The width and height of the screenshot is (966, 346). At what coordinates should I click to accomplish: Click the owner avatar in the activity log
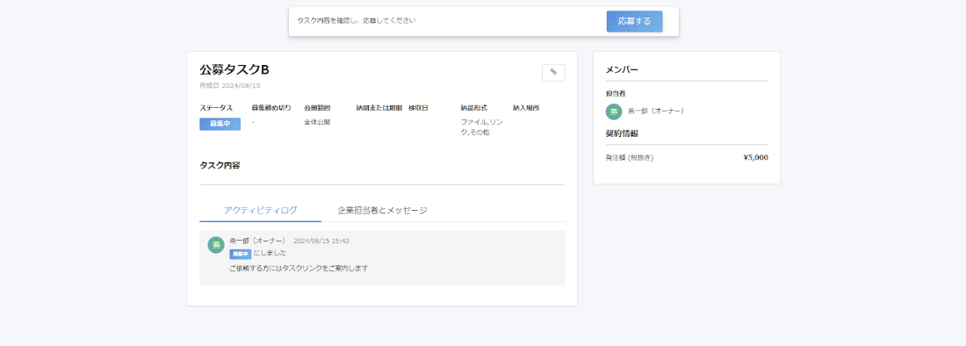coord(216,244)
